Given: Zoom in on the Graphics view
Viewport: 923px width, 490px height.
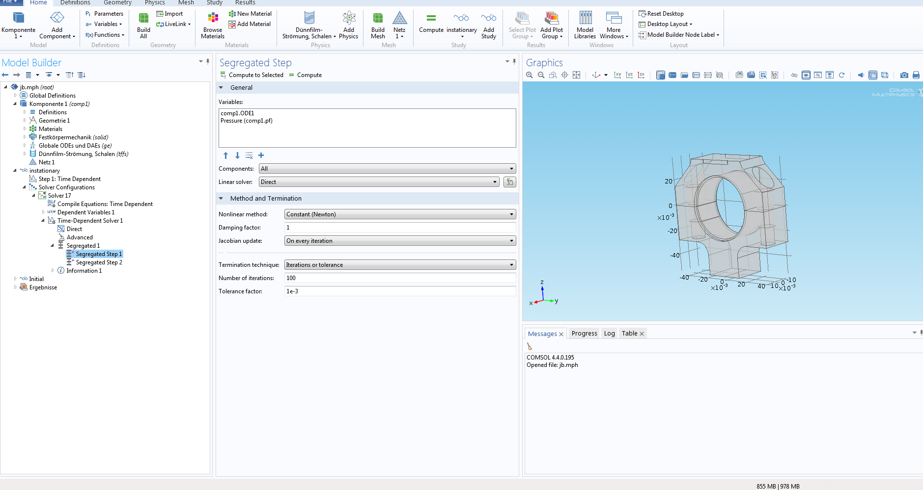Looking at the screenshot, I should (529, 75).
